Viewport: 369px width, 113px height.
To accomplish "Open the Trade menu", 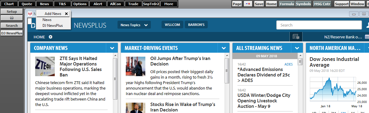I will 133,4.
